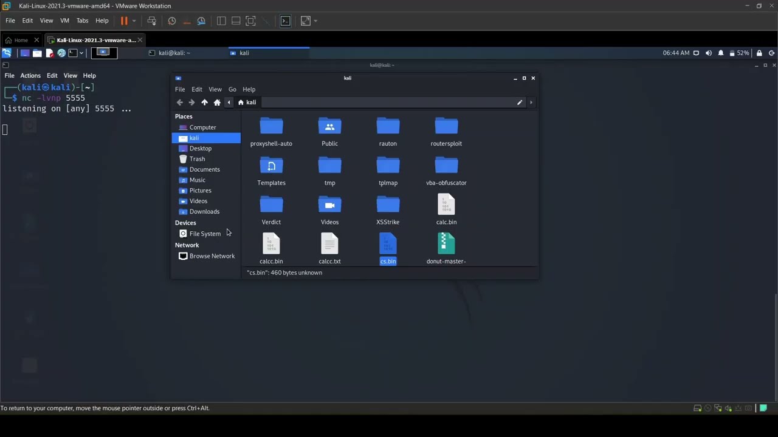Toggle path bar edit pencil icon
Viewport: 778px width, 437px height.
(x=520, y=103)
